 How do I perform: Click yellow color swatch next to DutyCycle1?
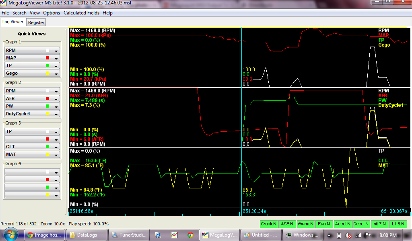point(47,114)
